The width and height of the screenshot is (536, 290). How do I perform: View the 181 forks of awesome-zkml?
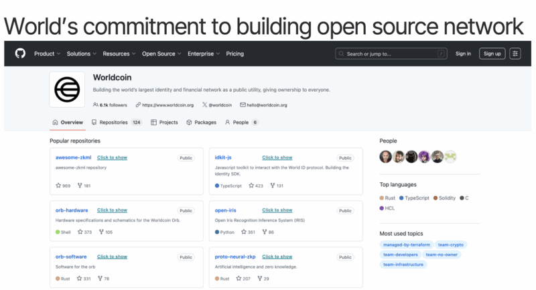coord(84,186)
